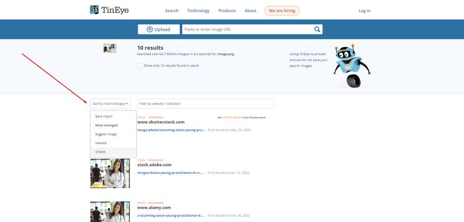Open the Technology nav menu

click(198, 10)
